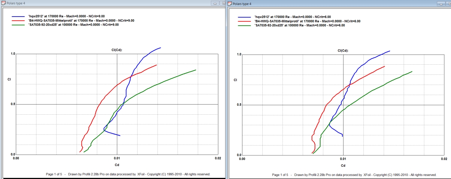Click the blue legend line for hqw2512 NCrit=9.00

click(19, 17)
